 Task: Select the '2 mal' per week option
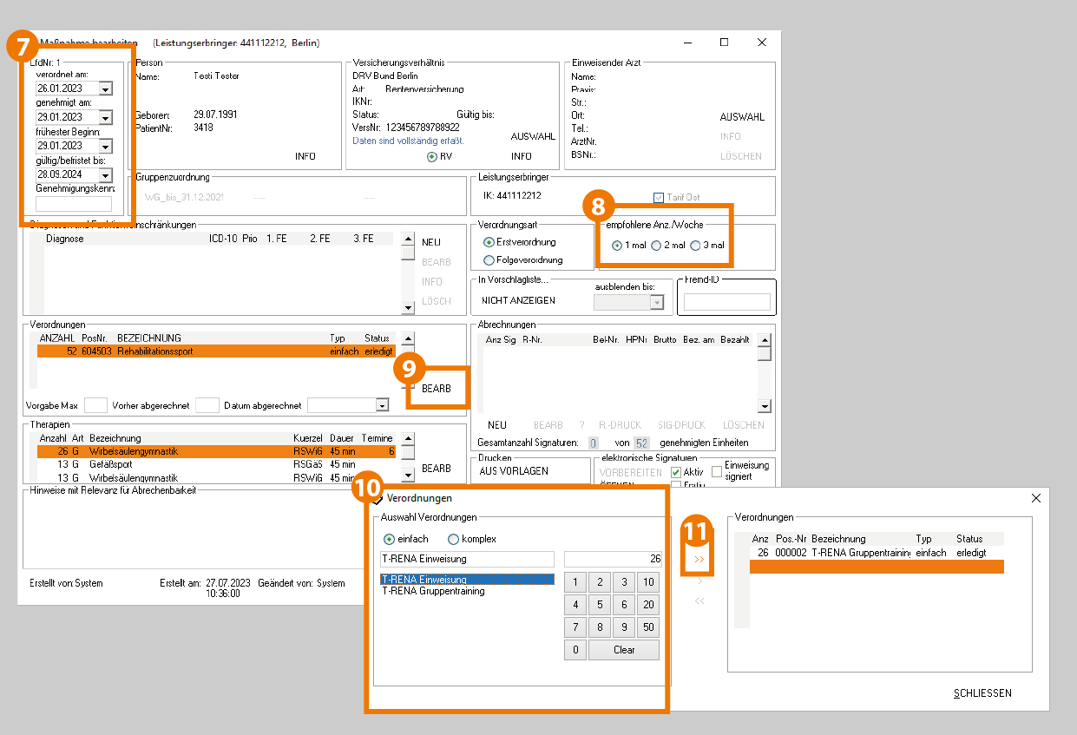(656, 246)
